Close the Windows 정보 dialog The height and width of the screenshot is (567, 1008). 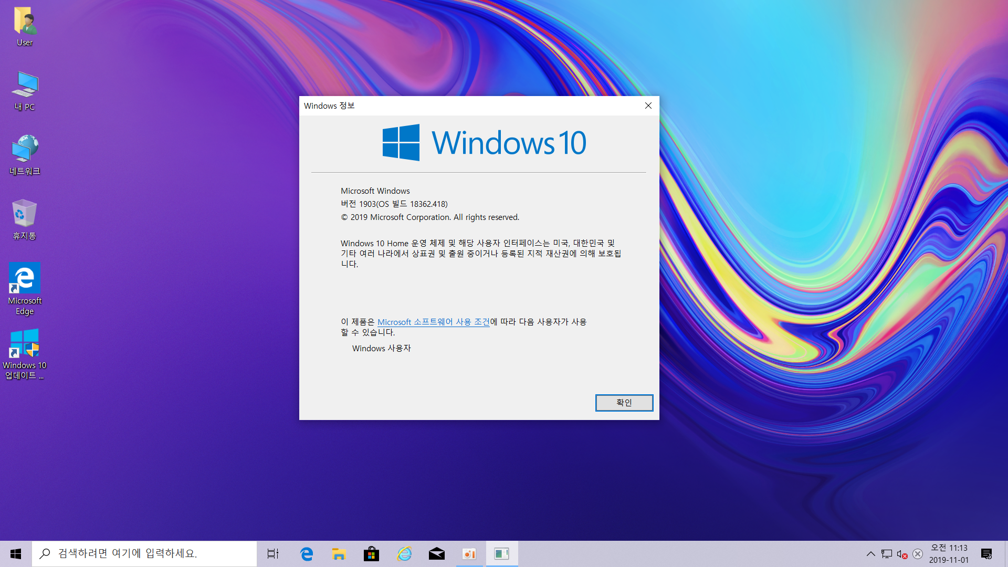coord(648,106)
